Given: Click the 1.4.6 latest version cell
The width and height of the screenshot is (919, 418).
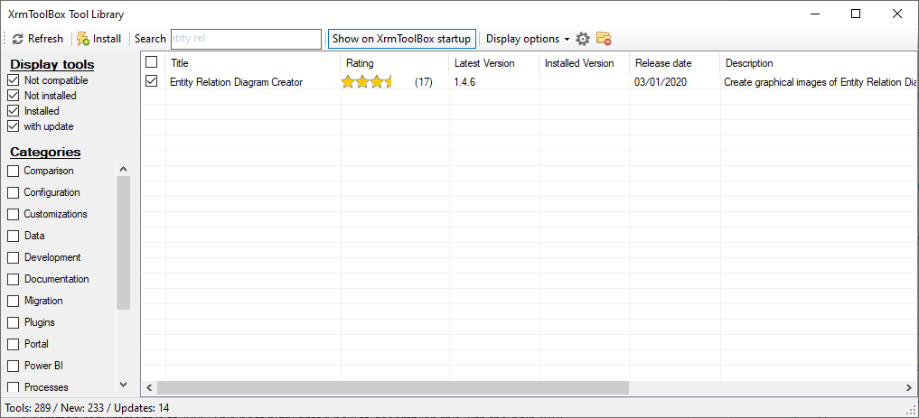Looking at the screenshot, I should coord(464,82).
